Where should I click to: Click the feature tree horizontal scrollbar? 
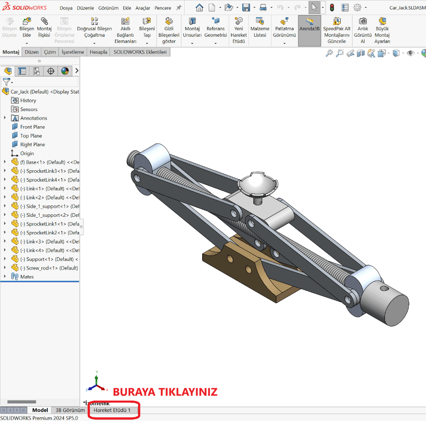[22, 402]
